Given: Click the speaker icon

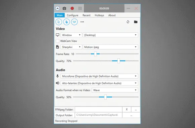Looking at the screenshot, I should pos(57,83).
